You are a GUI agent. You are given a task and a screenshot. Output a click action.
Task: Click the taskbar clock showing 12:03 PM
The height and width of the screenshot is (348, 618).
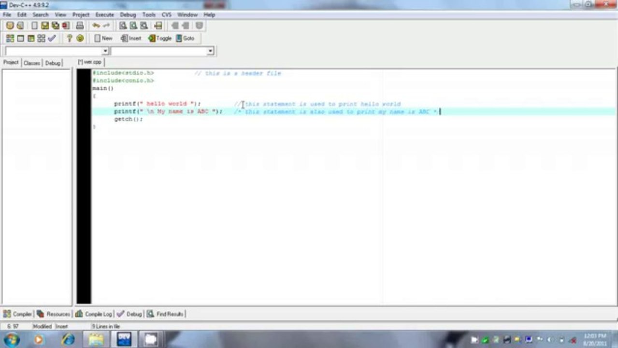594,339
